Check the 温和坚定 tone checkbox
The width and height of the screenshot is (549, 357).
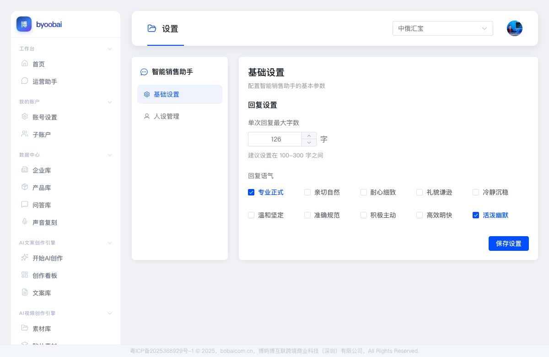pyautogui.click(x=251, y=215)
